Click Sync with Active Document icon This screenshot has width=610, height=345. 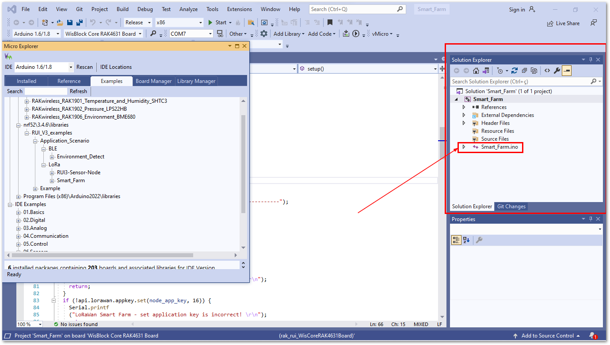tap(515, 71)
